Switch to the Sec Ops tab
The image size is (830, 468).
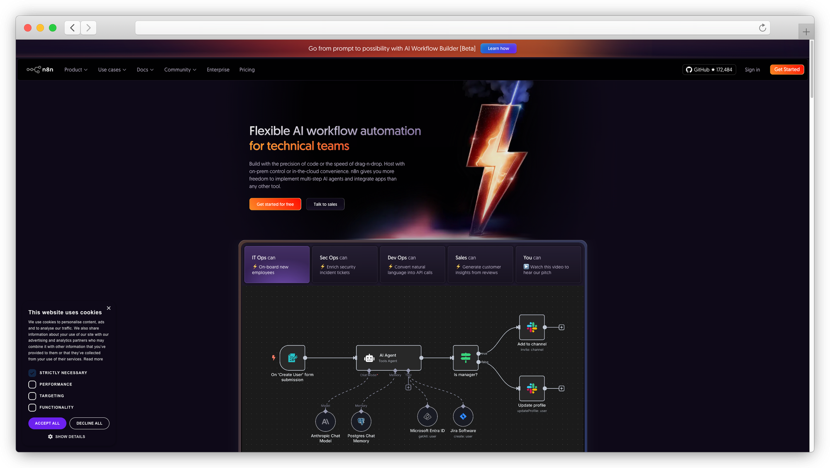pos(344,265)
